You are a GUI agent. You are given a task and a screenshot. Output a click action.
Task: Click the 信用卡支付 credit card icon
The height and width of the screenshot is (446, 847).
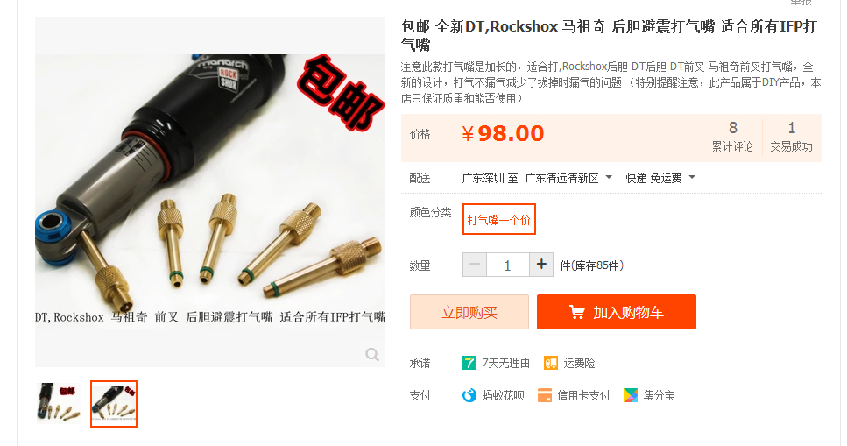545,396
